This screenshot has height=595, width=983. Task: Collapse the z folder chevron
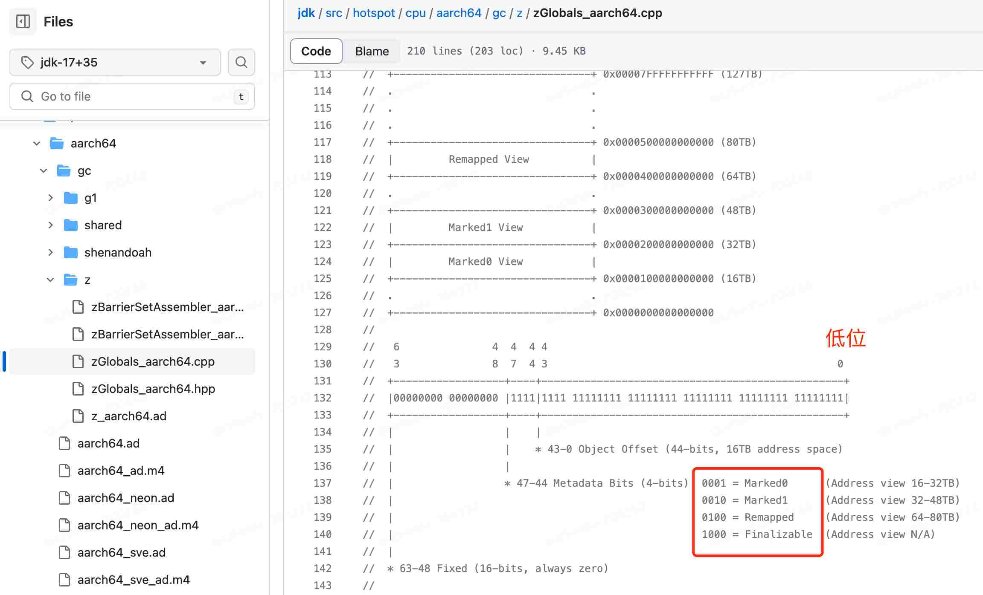(50, 280)
